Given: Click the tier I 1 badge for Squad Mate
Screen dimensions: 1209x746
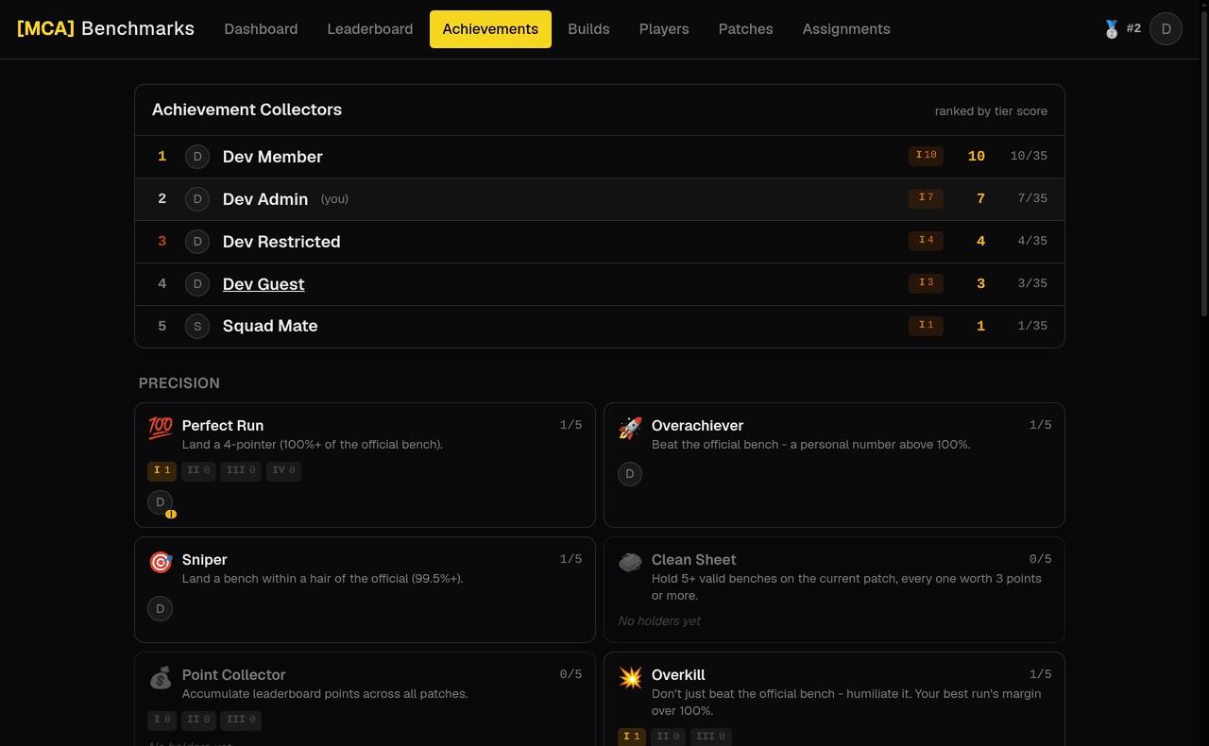Looking at the screenshot, I should coord(926,326).
